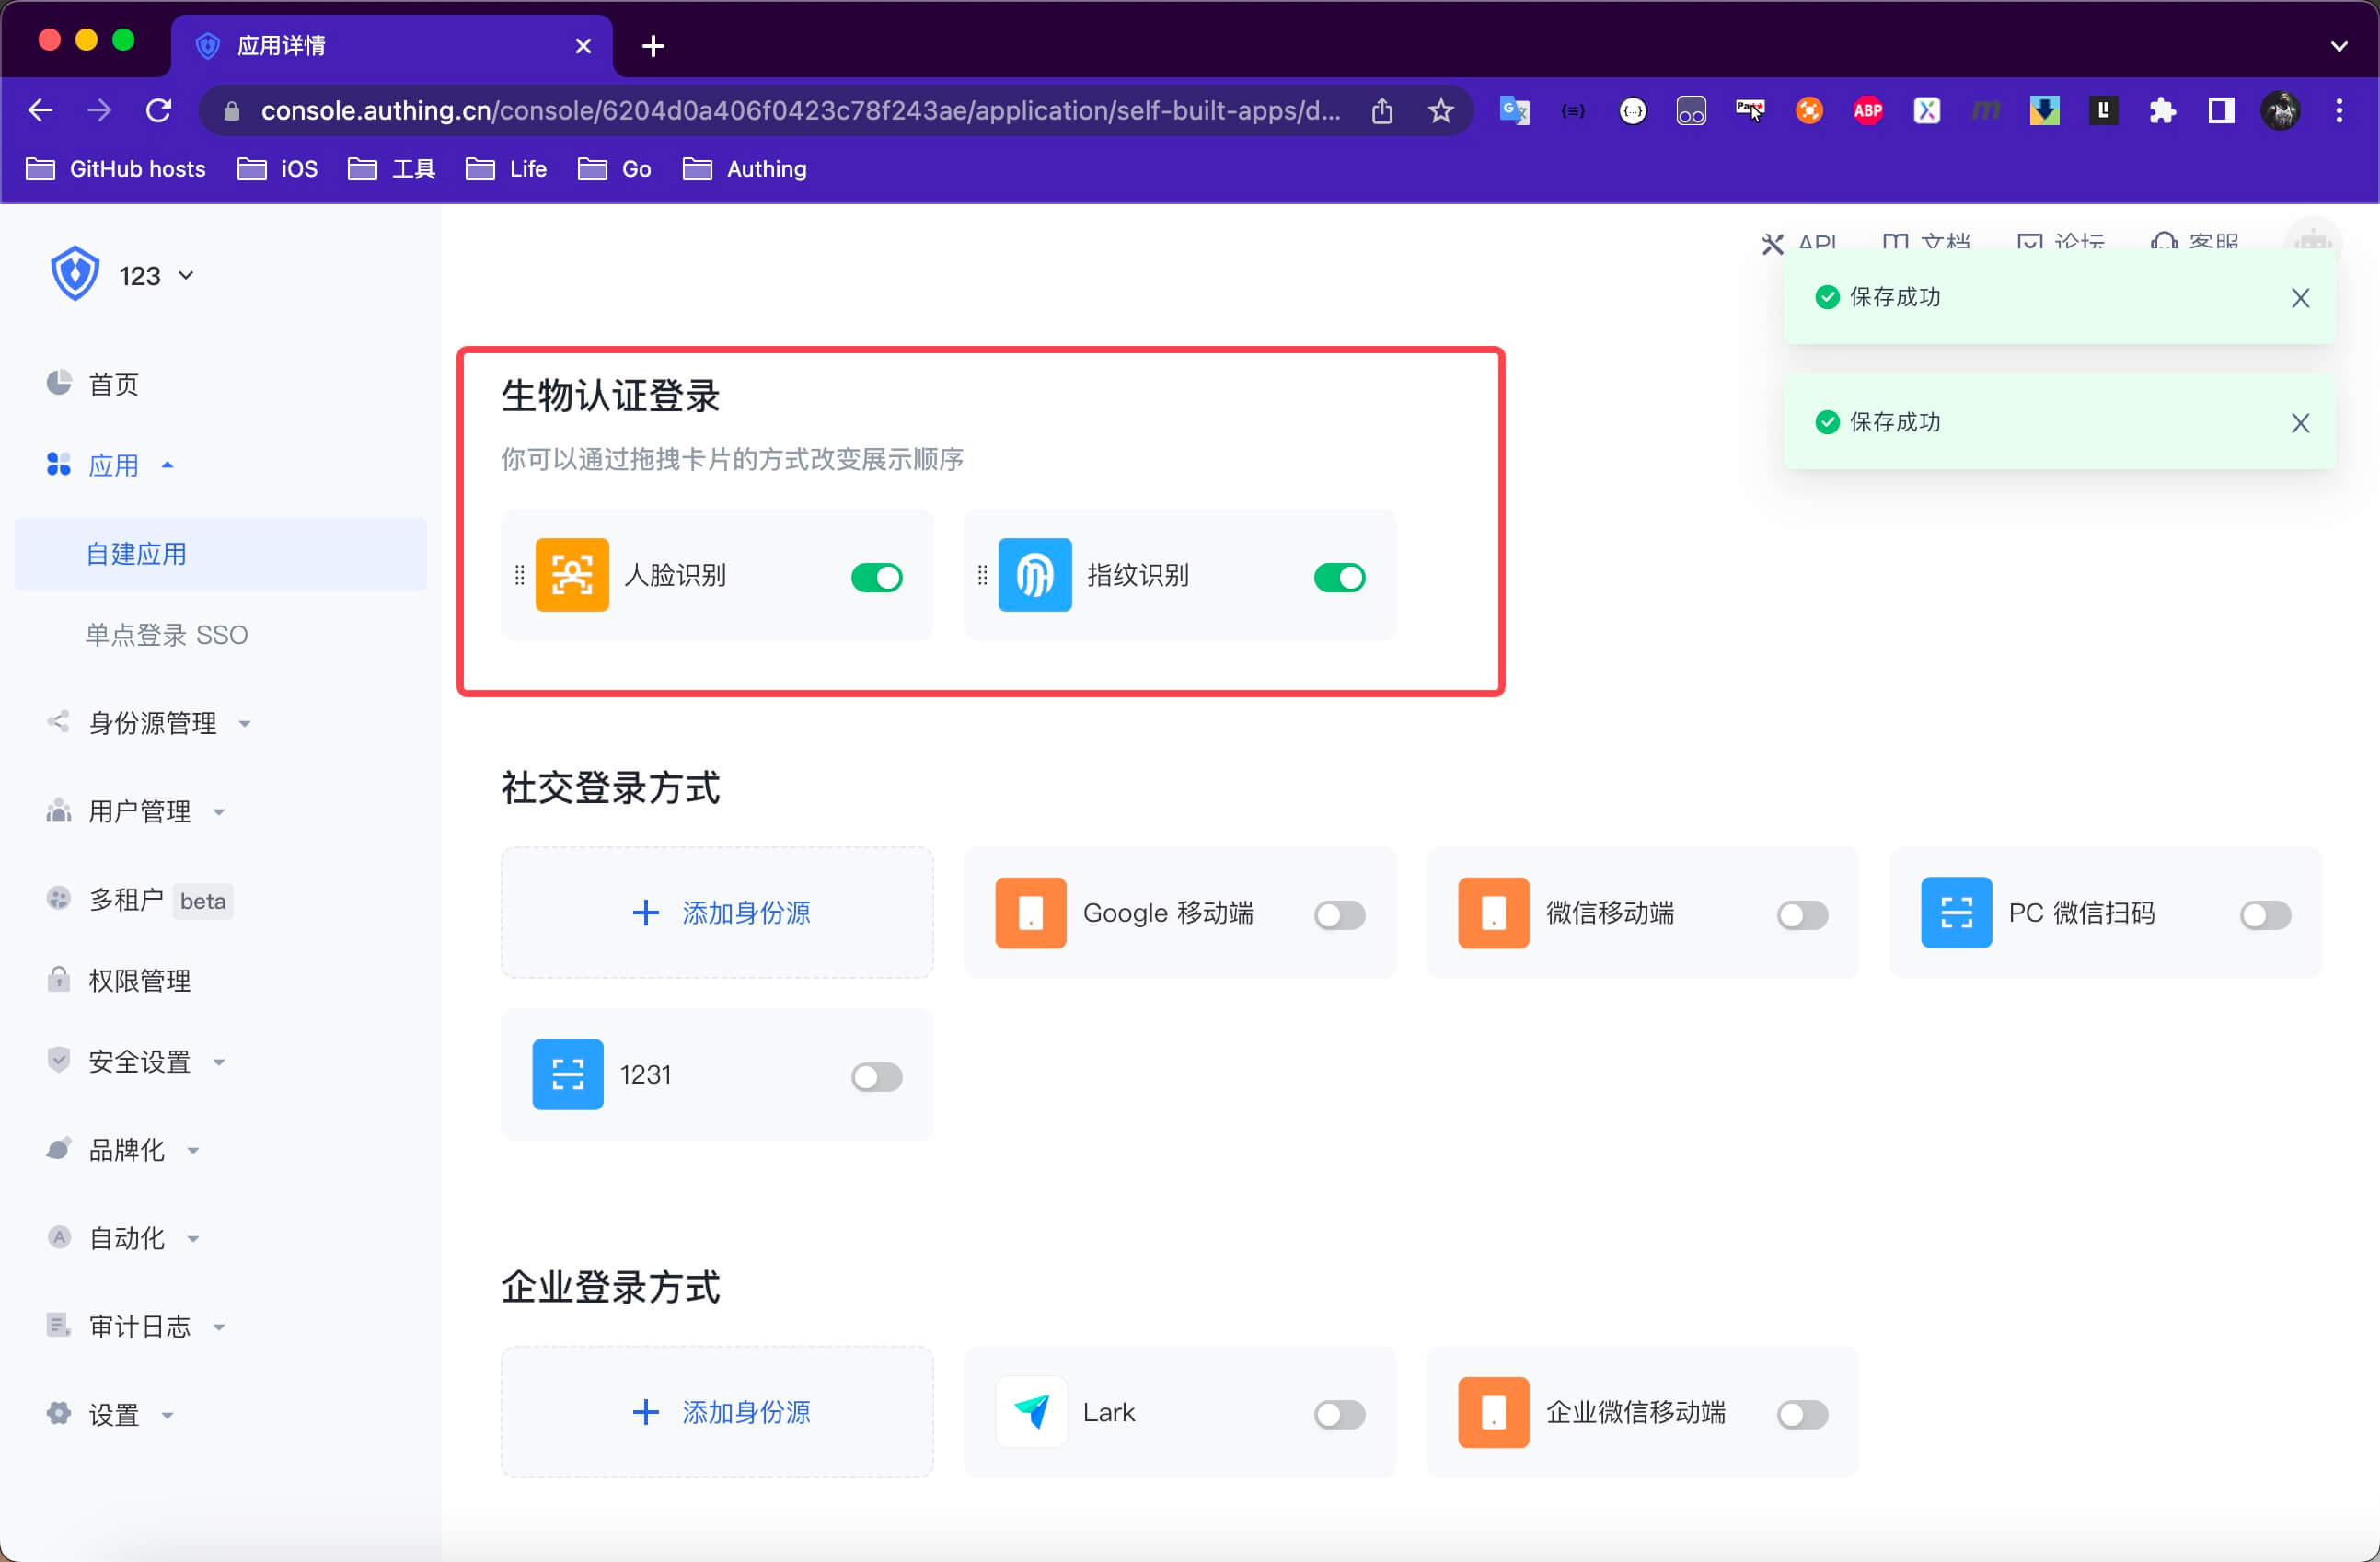Screen dimensions: 2380x1562
Task: Switch on the Lark login toggle
Action: point(1339,1413)
